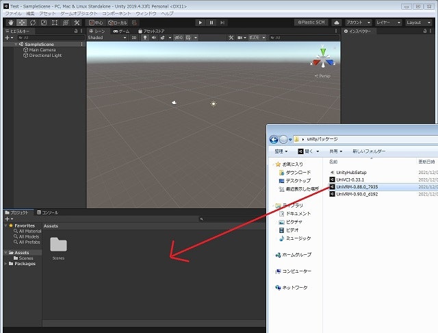Open scene component tools icon
This screenshot has width=438, height=333.
click(x=231, y=38)
